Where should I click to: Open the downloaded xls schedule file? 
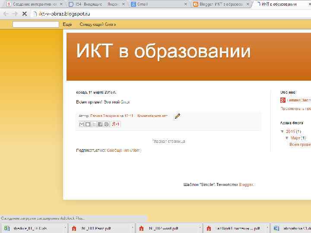click(30, 228)
